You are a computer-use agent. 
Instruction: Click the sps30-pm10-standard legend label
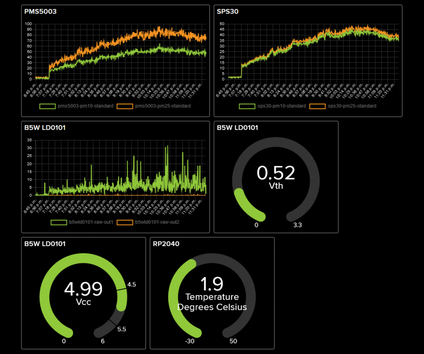(x=281, y=106)
